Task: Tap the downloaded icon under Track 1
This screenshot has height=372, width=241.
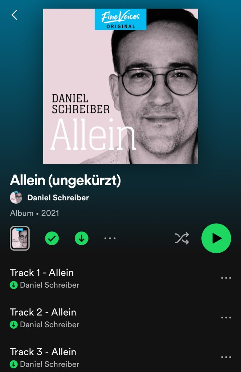Action: 14,285
